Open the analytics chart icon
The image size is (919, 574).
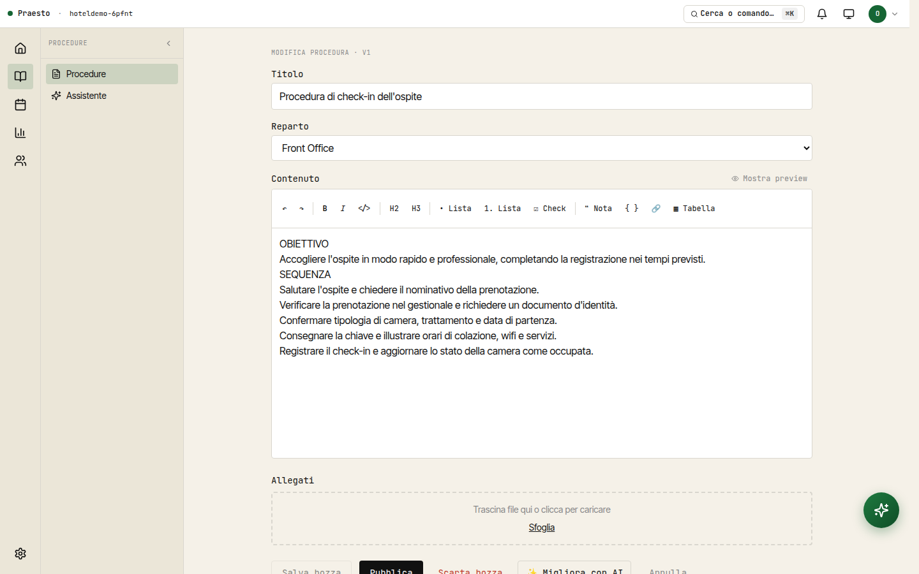click(x=20, y=133)
